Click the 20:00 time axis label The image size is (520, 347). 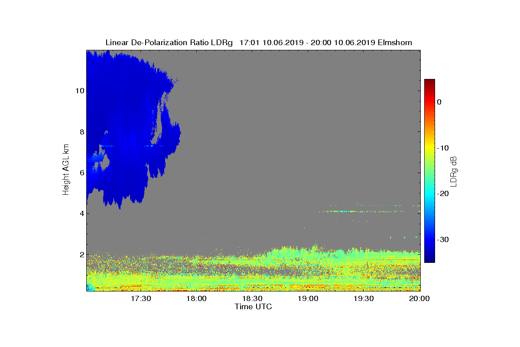[419, 298]
